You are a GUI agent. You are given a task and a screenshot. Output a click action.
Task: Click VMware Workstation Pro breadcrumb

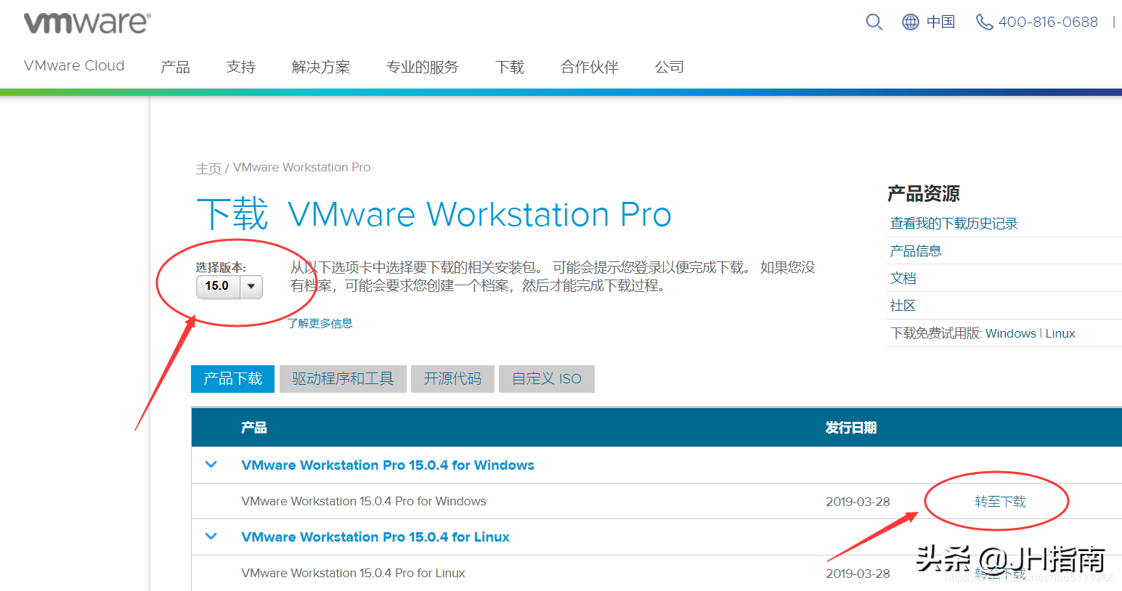tap(301, 168)
